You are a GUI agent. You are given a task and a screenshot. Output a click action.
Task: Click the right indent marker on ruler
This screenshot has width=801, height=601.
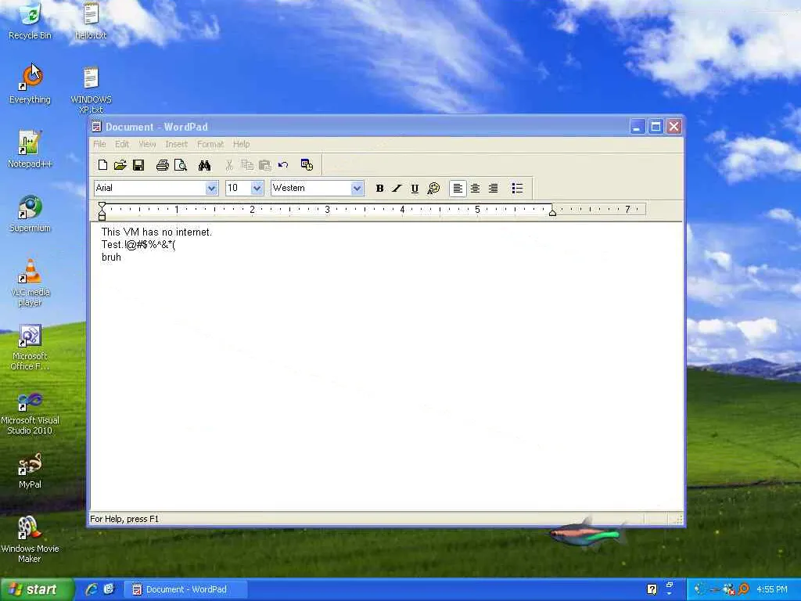point(552,211)
